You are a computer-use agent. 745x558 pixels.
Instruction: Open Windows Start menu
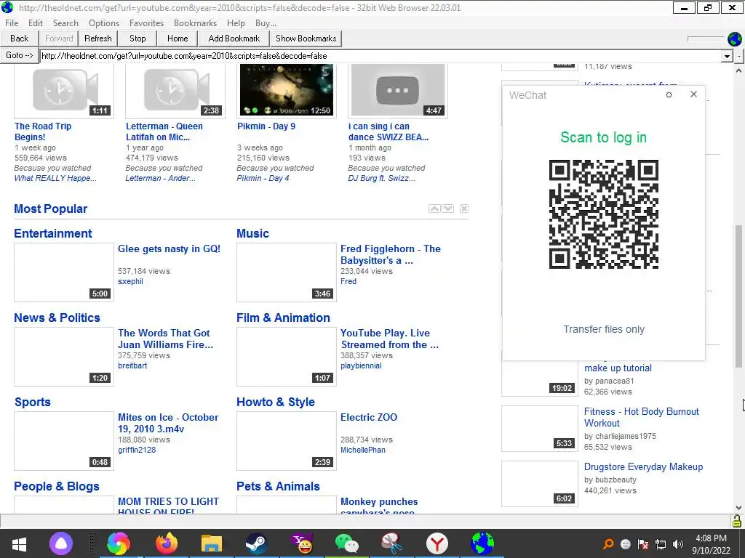19,543
